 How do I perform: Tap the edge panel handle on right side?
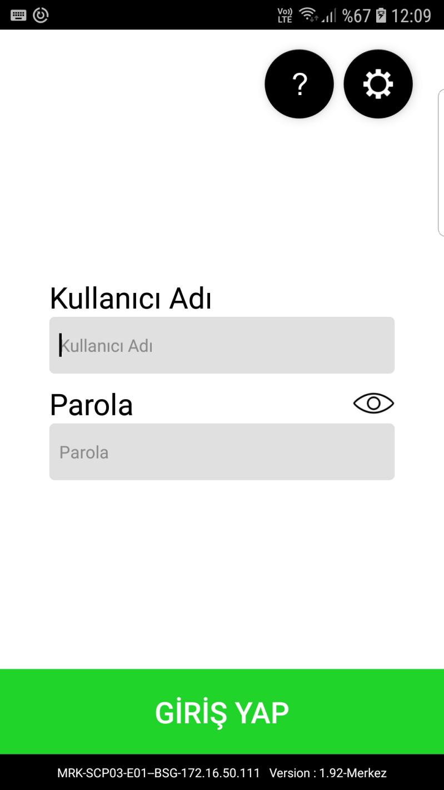tap(441, 163)
